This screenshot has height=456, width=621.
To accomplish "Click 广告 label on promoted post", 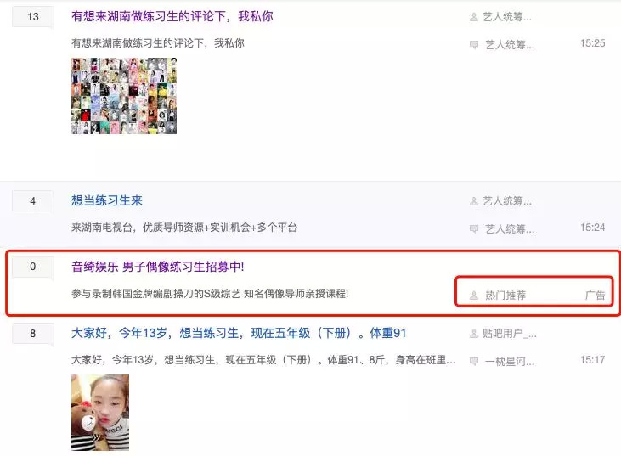I will coord(596,296).
